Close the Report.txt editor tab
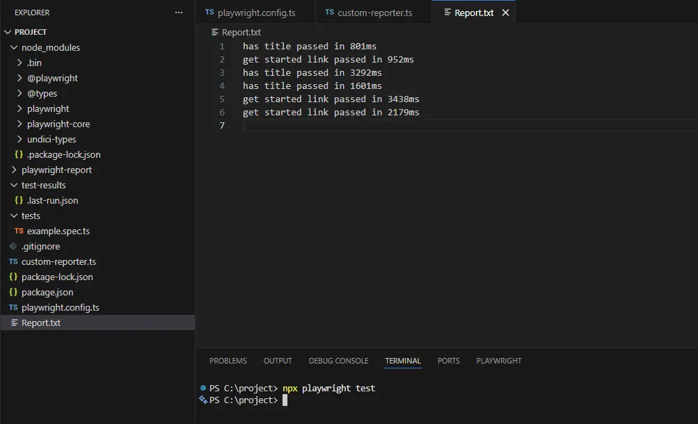The image size is (698, 424). click(506, 12)
